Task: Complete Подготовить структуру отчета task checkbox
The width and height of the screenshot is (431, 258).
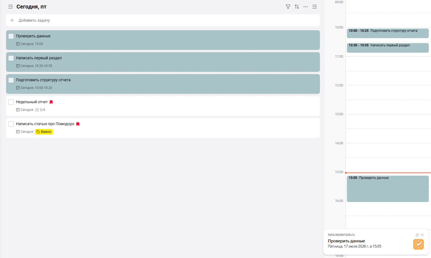Action: [11, 80]
